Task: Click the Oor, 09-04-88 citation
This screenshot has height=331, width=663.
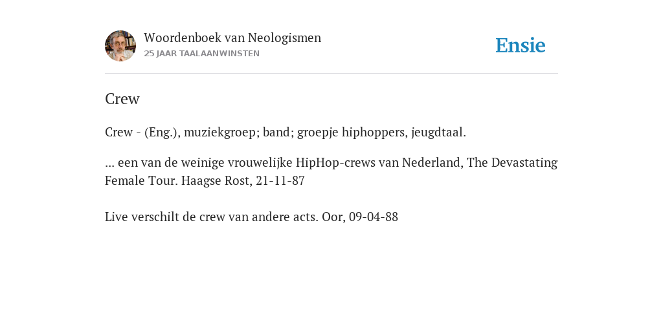Action: [x=360, y=217]
